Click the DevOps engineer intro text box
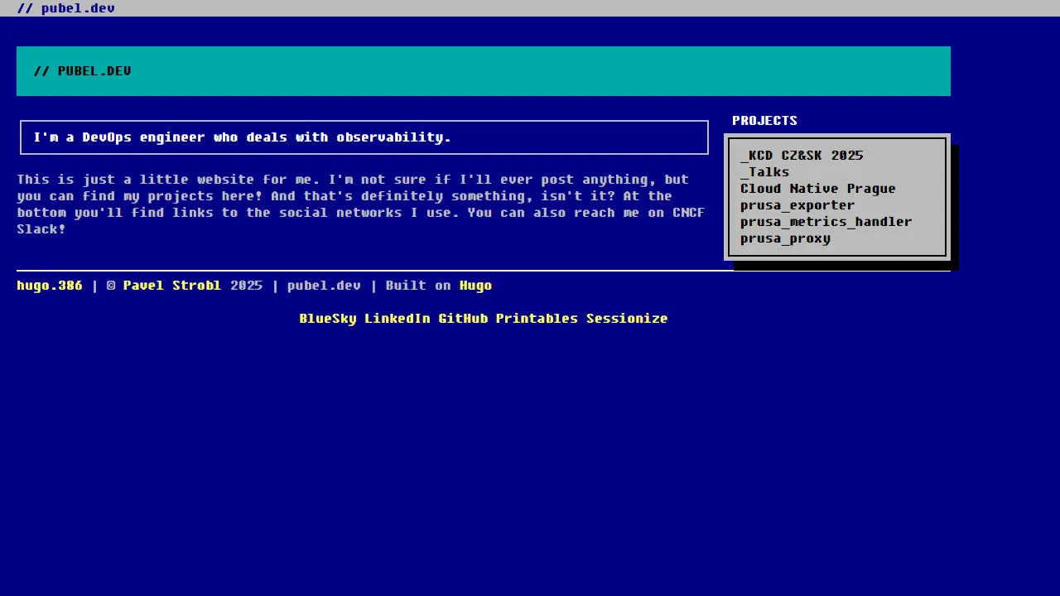Screen dimensions: 1060x596 pyautogui.click(x=364, y=137)
